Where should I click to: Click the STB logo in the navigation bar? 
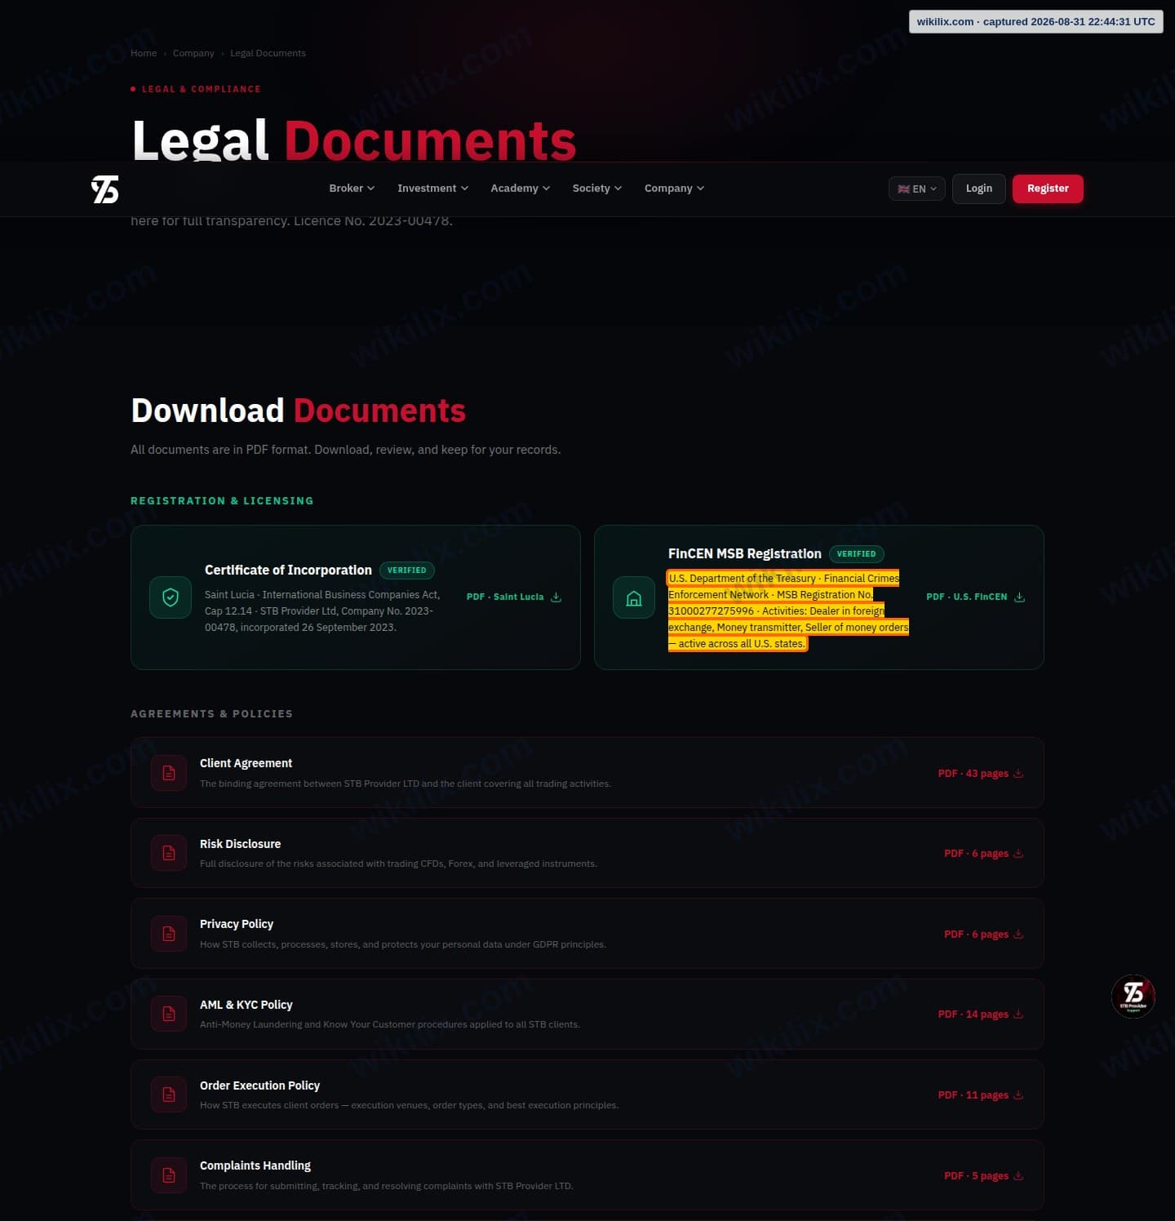[105, 189]
